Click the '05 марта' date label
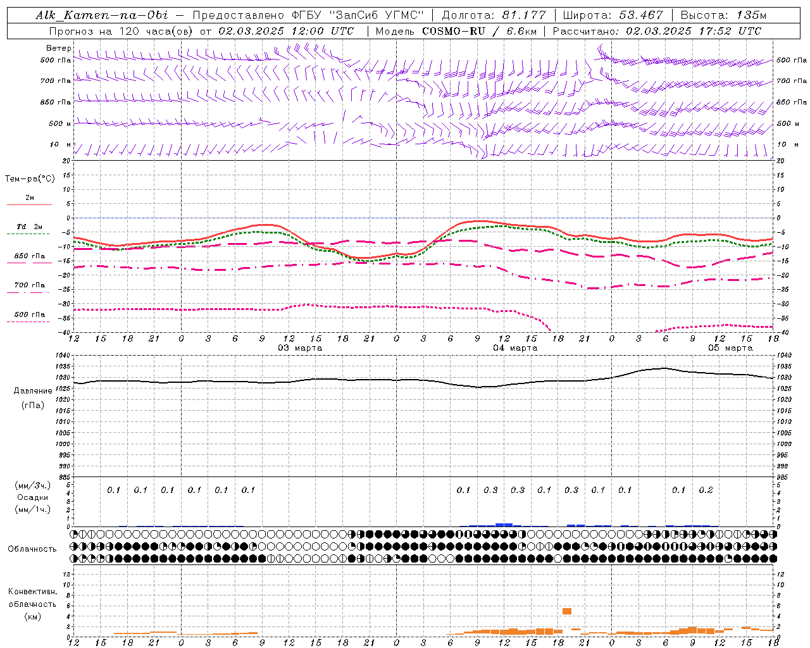The width and height of the screenshot is (810, 648). (730, 348)
